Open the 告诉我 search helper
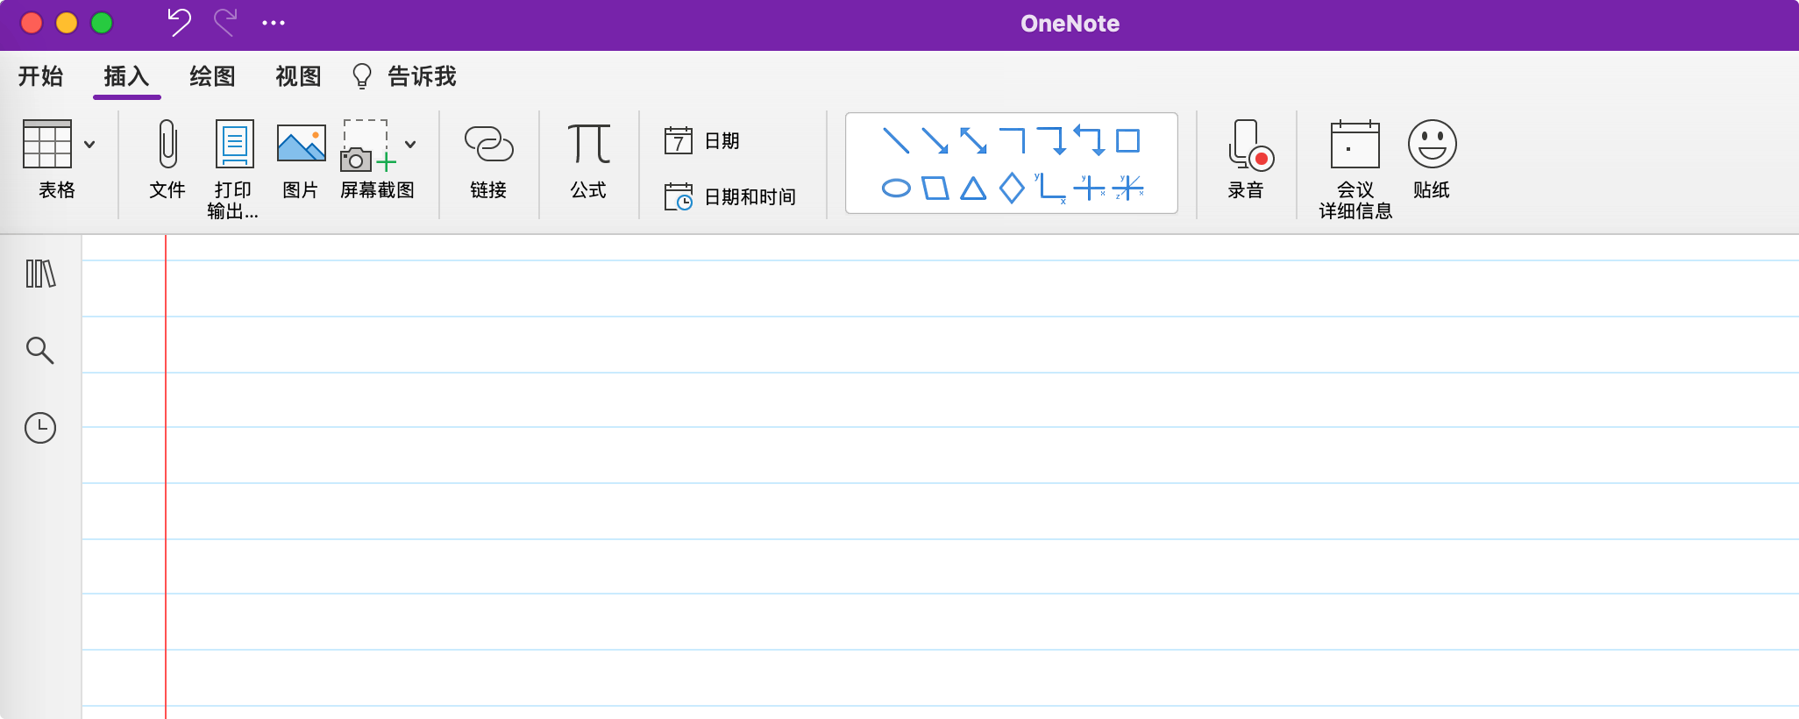This screenshot has height=719, width=1799. [404, 76]
